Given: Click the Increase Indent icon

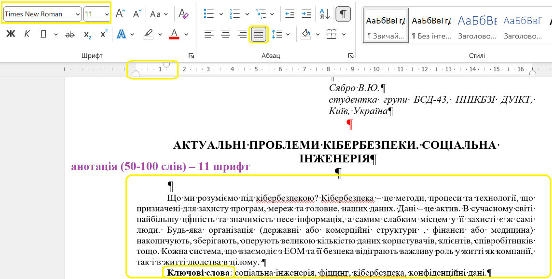Looking at the screenshot, I should pyautogui.click(x=306, y=14).
